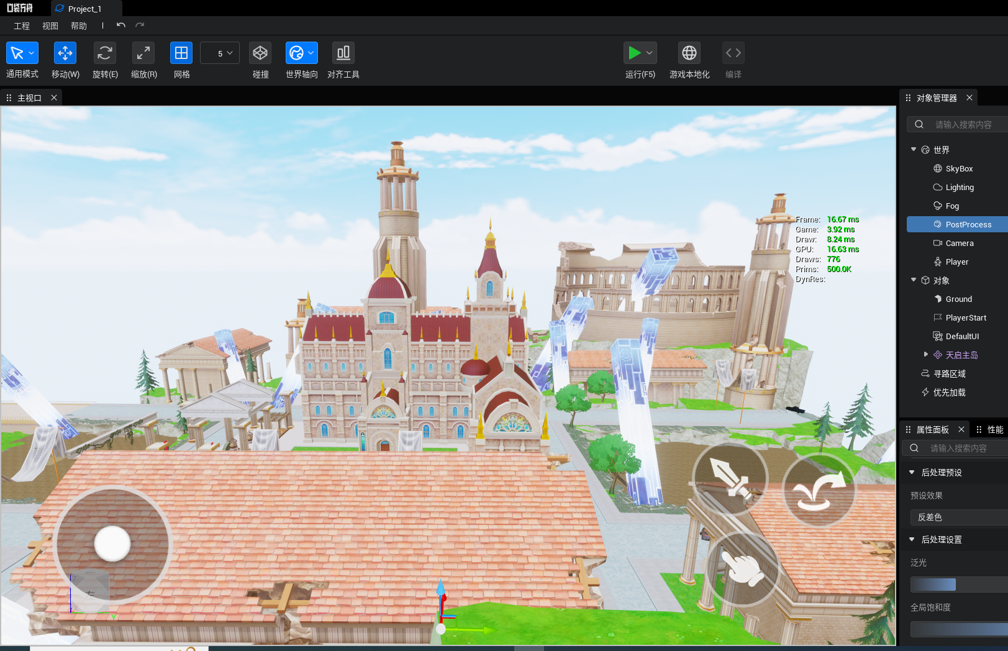Open the 反差色 preset effect dropdown

point(959,517)
